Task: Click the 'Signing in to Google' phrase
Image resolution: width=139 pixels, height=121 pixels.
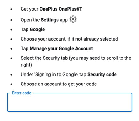Action: [x=56, y=74]
